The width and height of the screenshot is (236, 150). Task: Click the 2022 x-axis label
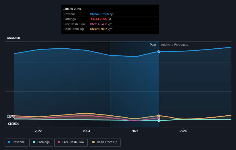38,131
